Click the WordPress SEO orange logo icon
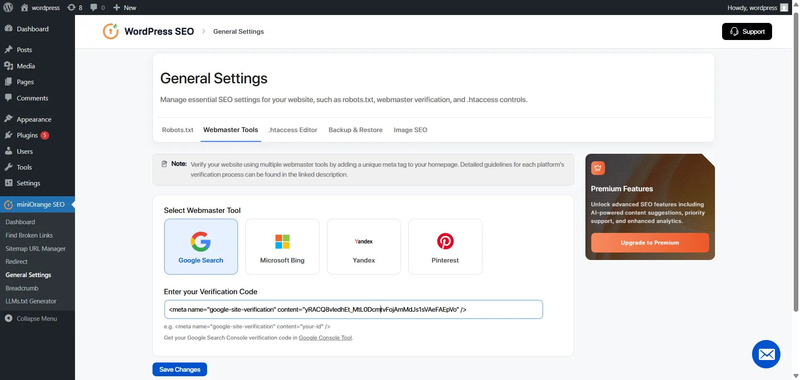Viewport: 800px width, 380px height. (111, 31)
